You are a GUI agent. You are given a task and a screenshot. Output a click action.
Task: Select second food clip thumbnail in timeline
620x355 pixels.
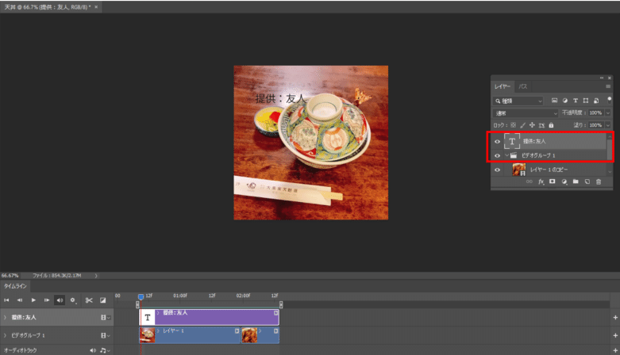pos(249,335)
